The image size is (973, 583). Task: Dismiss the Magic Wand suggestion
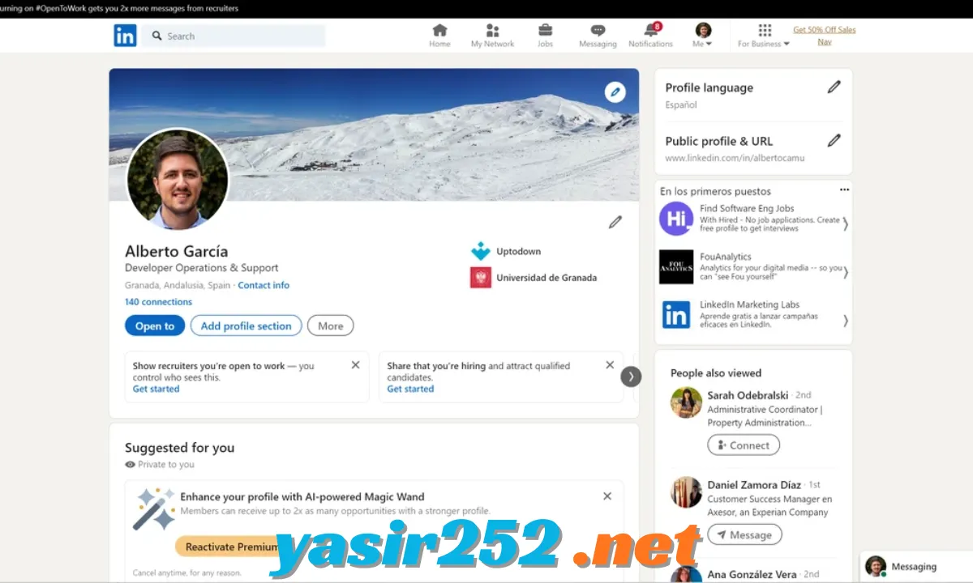[607, 496]
